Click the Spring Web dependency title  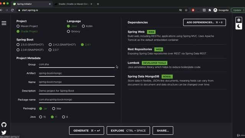tap(136, 32)
